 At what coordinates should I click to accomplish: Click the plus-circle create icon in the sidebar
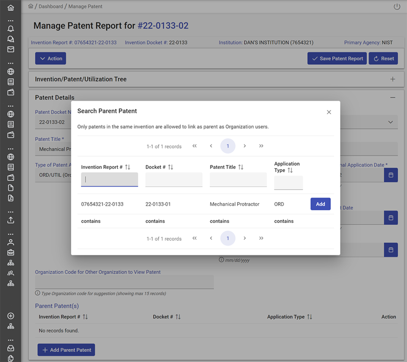[x=11, y=316]
